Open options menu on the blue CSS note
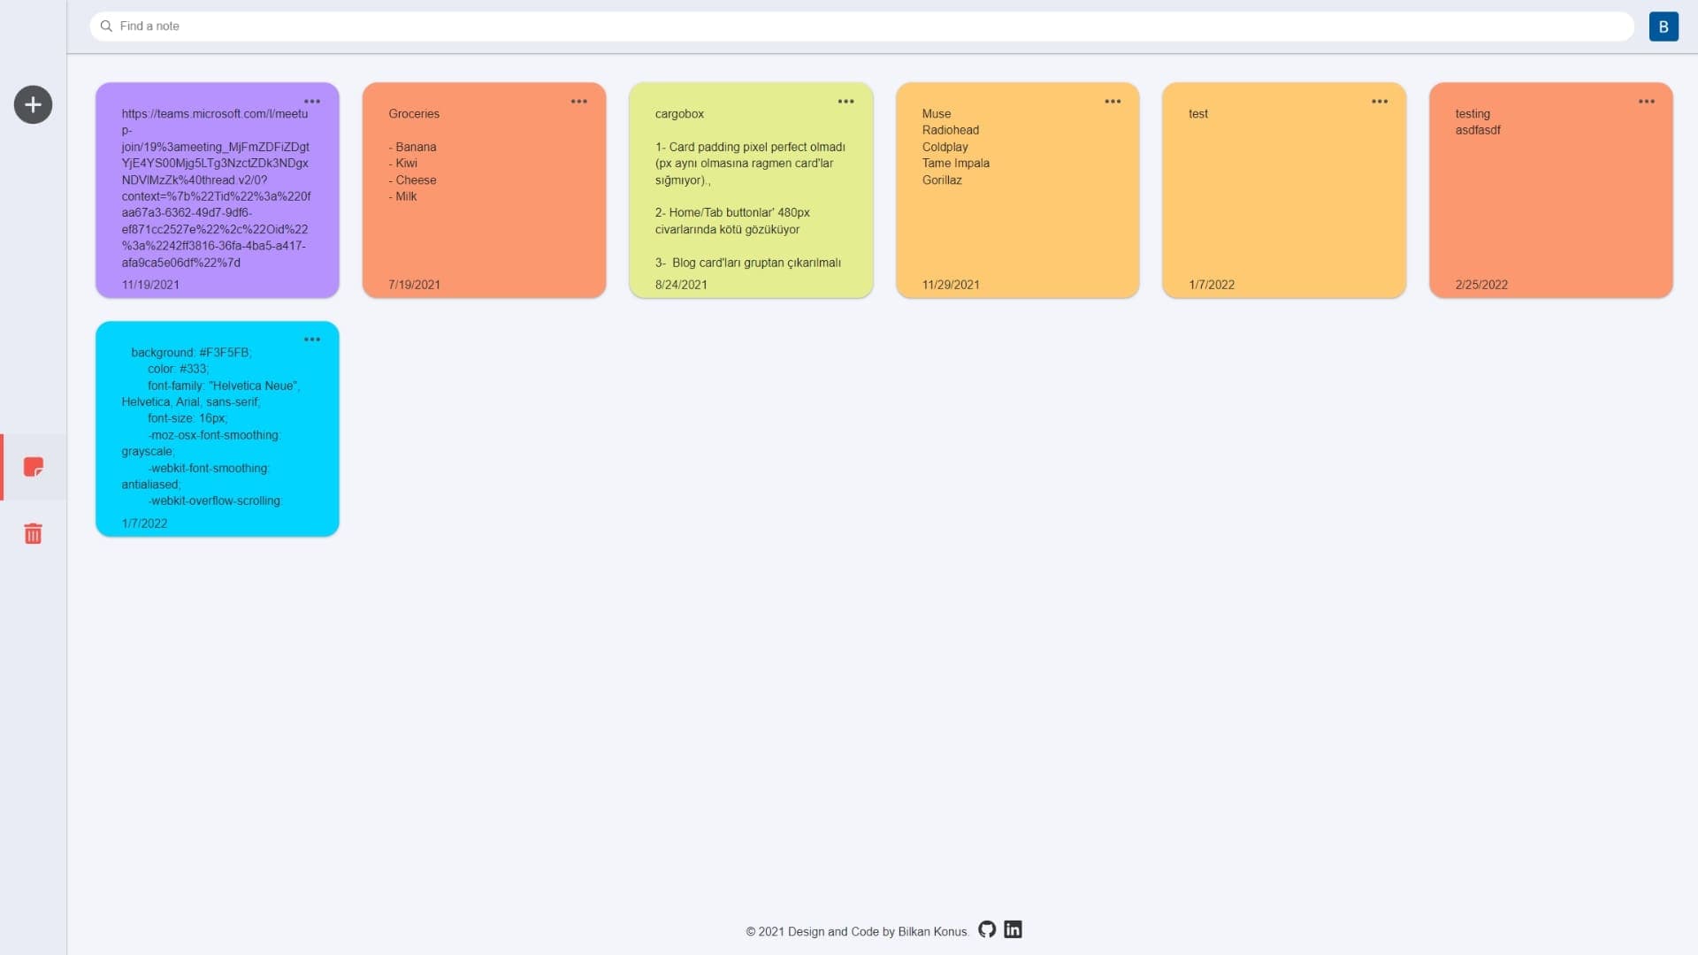1698x955 pixels. pyautogui.click(x=312, y=340)
